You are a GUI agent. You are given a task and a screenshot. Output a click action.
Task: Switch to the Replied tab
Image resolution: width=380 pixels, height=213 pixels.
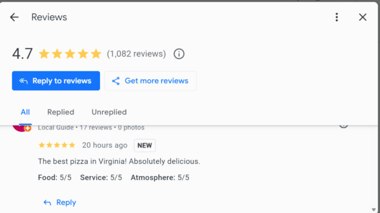tap(60, 112)
